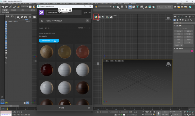Image resolution: width=195 pixels, height=116 pixels.
Task: Open Newest sort dropdown in Cosmos
Action: click(x=81, y=28)
